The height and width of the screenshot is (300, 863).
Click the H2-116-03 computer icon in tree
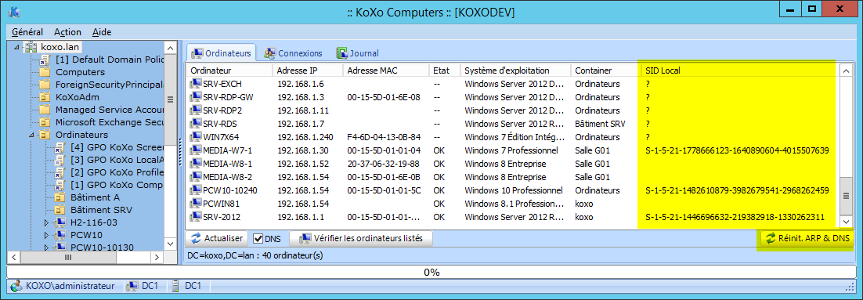click(x=60, y=222)
